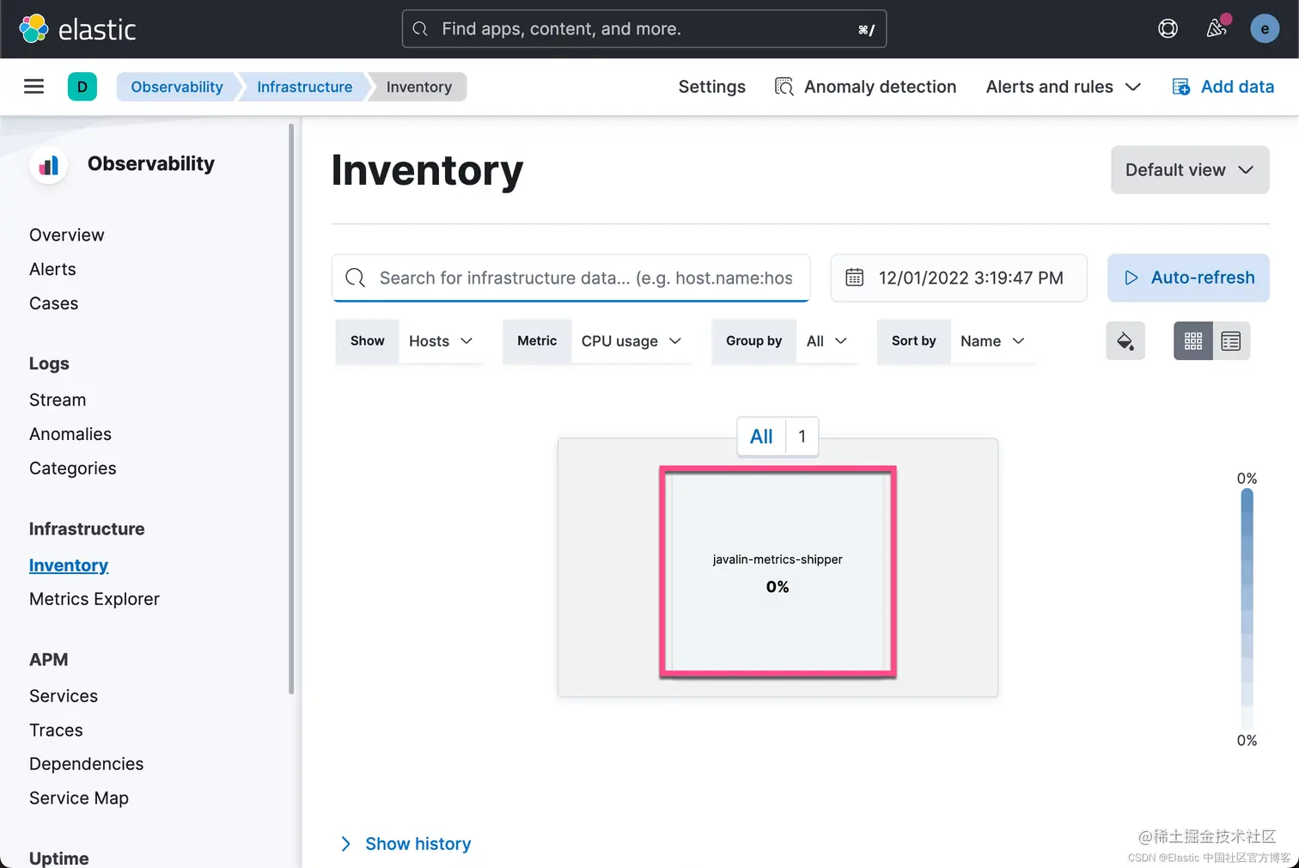Click the date time picker 12/01/2022

coord(959,278)
